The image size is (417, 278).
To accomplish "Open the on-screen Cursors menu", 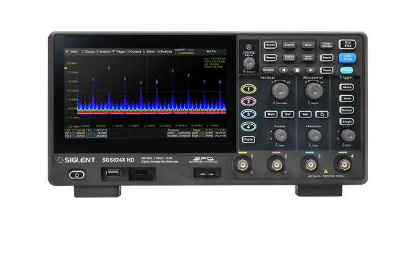I will click(134, 52).
